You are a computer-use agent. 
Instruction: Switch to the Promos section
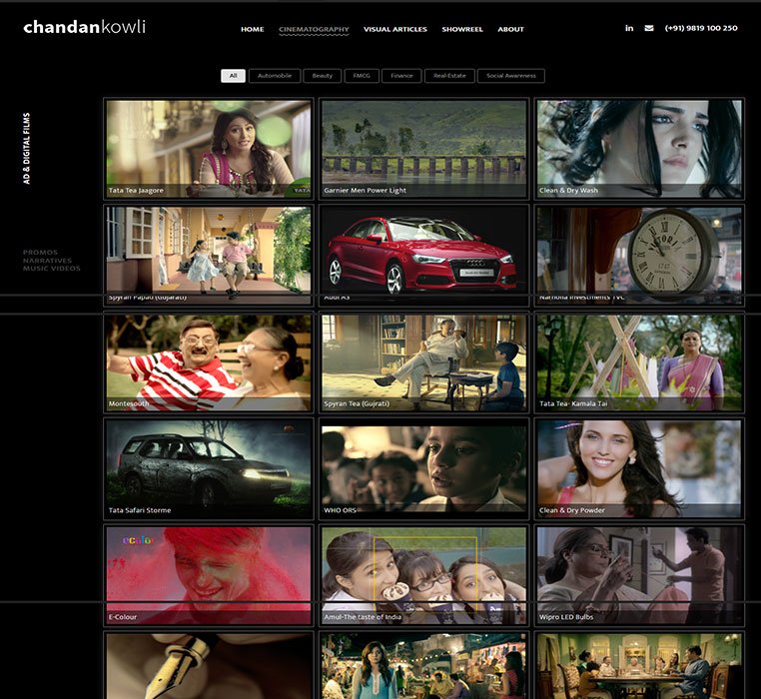click(41, 253)
